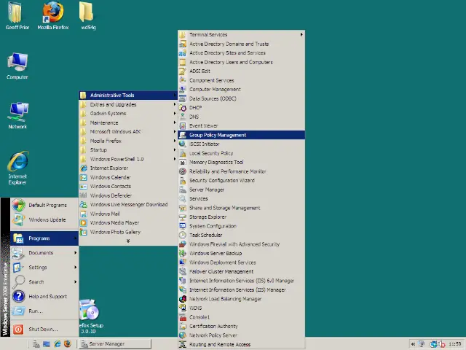Image resolution: width=466 pixels, height=350 pixels.
Task: Click the DNS icon in the menu
Action: tap(183, 117)
